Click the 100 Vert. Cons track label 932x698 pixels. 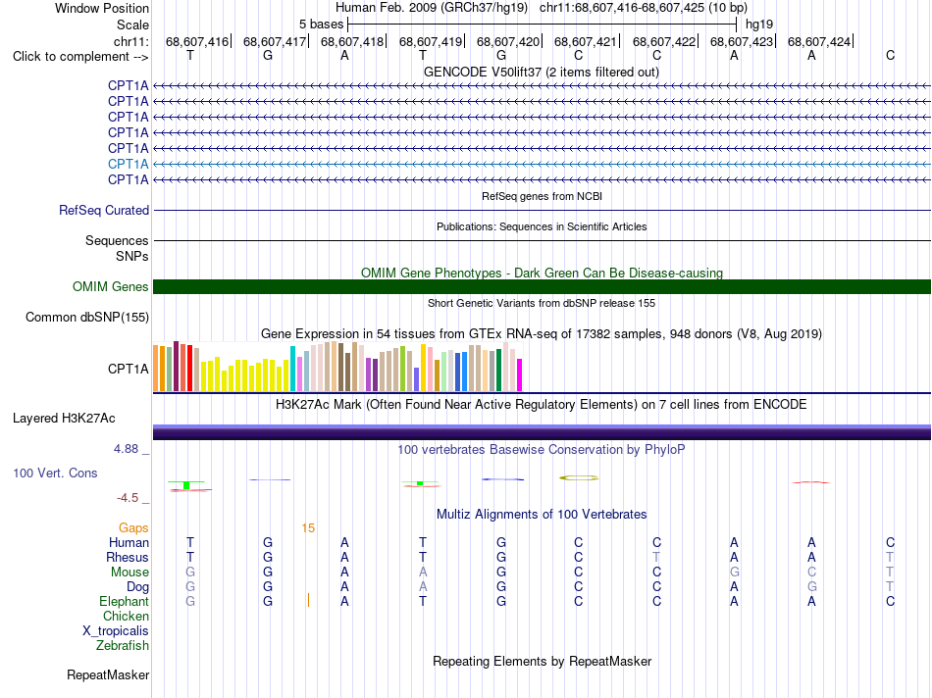[x=55, y=473]
